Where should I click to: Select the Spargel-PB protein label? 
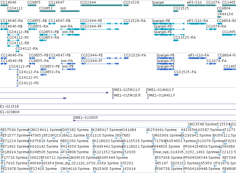[x=165, y=55]
